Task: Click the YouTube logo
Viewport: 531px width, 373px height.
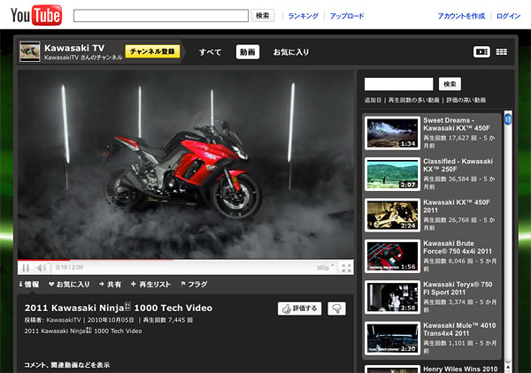Action: (x=36, y=15)
